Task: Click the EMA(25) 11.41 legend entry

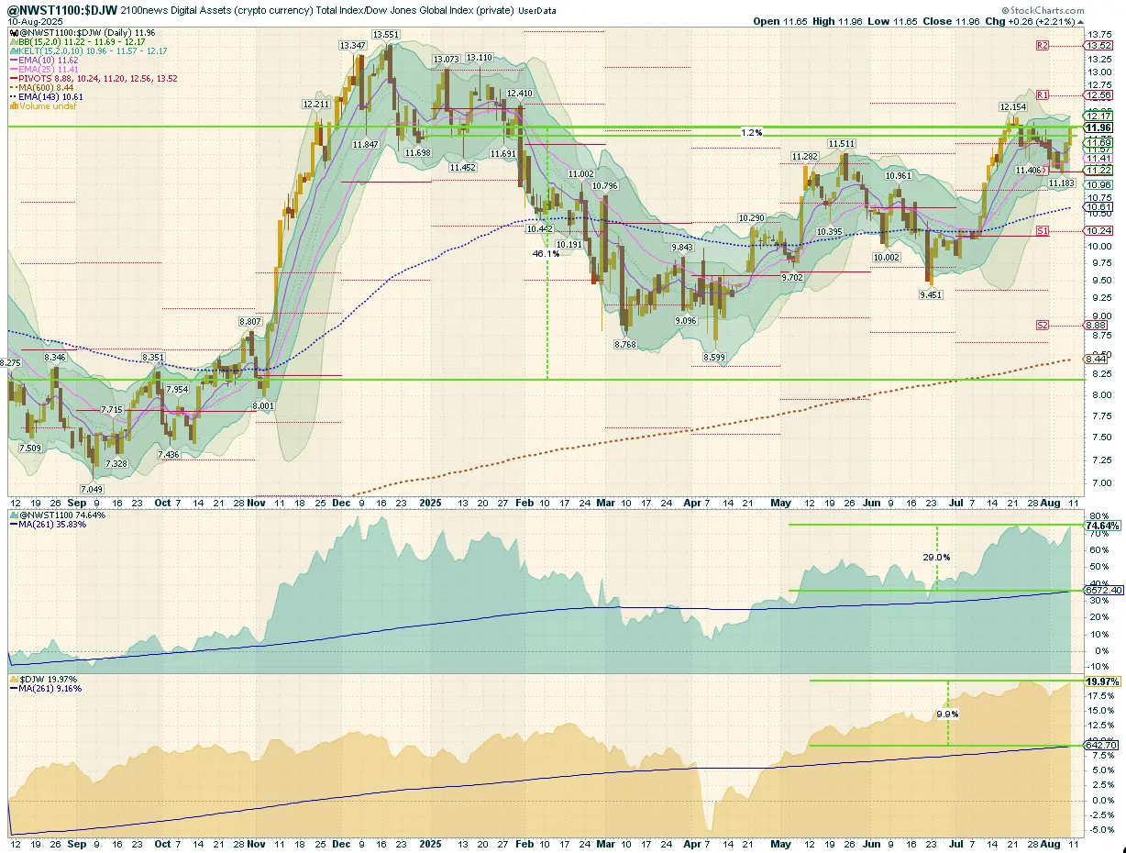Action: 45,69
